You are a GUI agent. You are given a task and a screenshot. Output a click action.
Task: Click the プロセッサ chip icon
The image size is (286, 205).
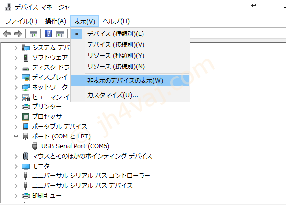click(26, 117)
